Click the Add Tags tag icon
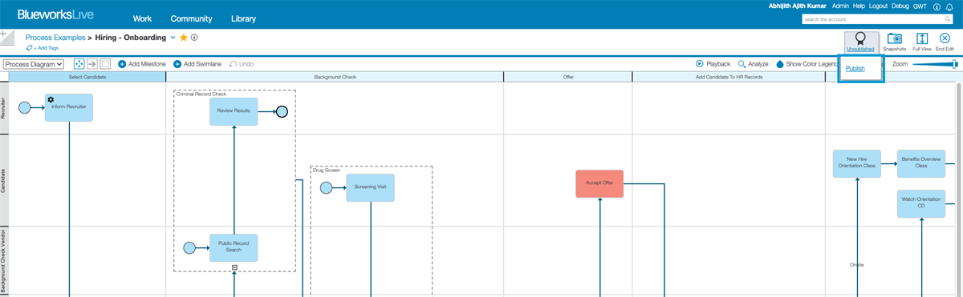The width and height of the screenshot is (963, 297). [x=29, y=48]
